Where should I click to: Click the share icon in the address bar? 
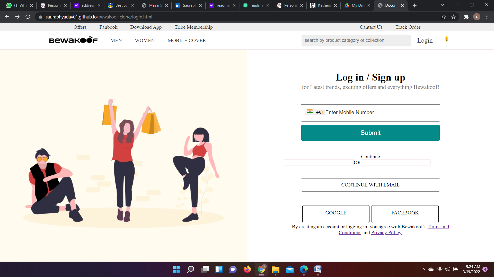[443, 17]
